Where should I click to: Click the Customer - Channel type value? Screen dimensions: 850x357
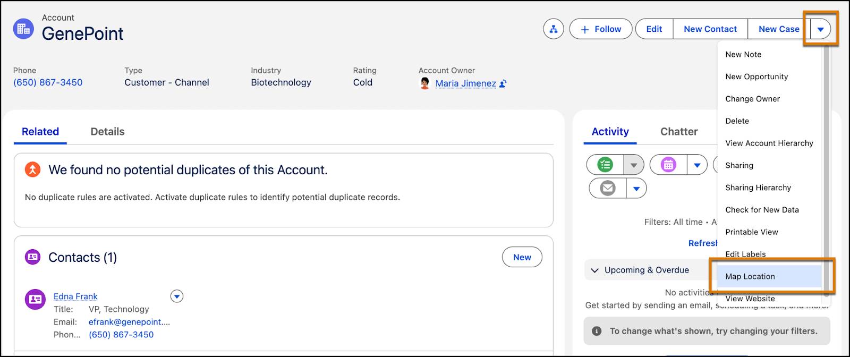coord(167,82)
